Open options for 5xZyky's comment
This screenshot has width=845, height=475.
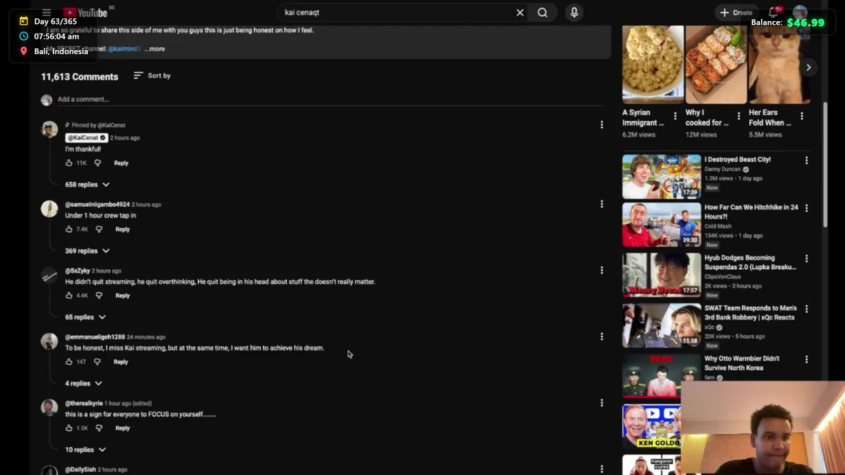click(x=601, y=270)
